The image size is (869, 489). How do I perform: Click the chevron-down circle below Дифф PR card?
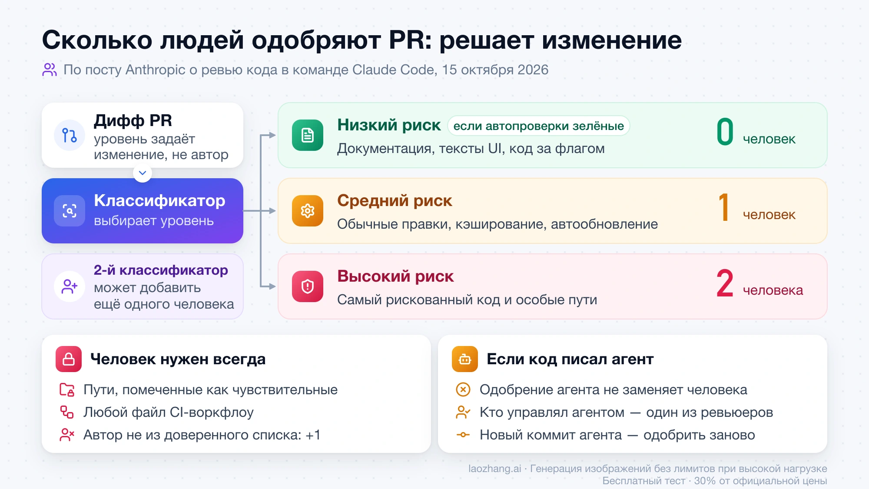143,173
